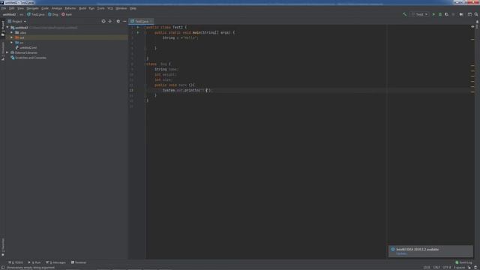Click the Event Log button
This screenshot has width=480, height=270.
click(463, 262)
